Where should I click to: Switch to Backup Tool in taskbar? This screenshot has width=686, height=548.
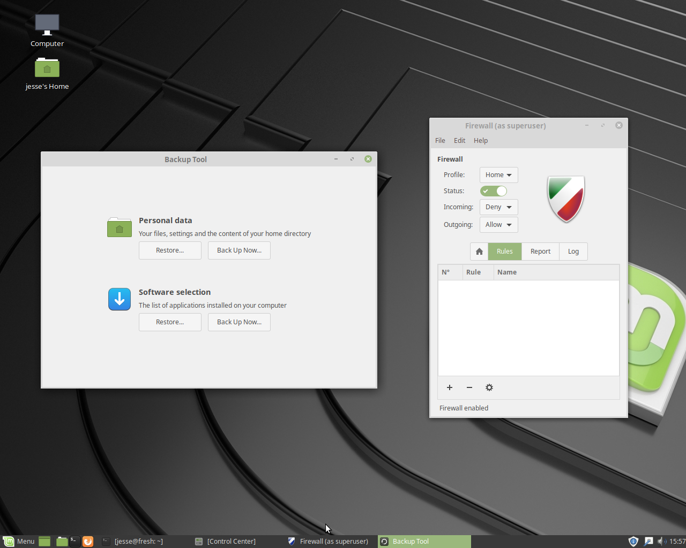[x=424, y=542]
